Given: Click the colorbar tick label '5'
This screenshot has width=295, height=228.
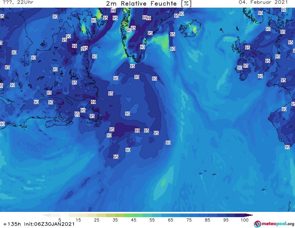Looking at the screenshot, I should coord(60,220).
